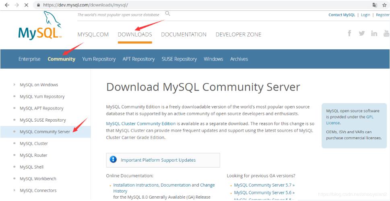Expand the MySQL Connectors chevron
The height and width of the screenshot is (201, 390).
point(14,190)
